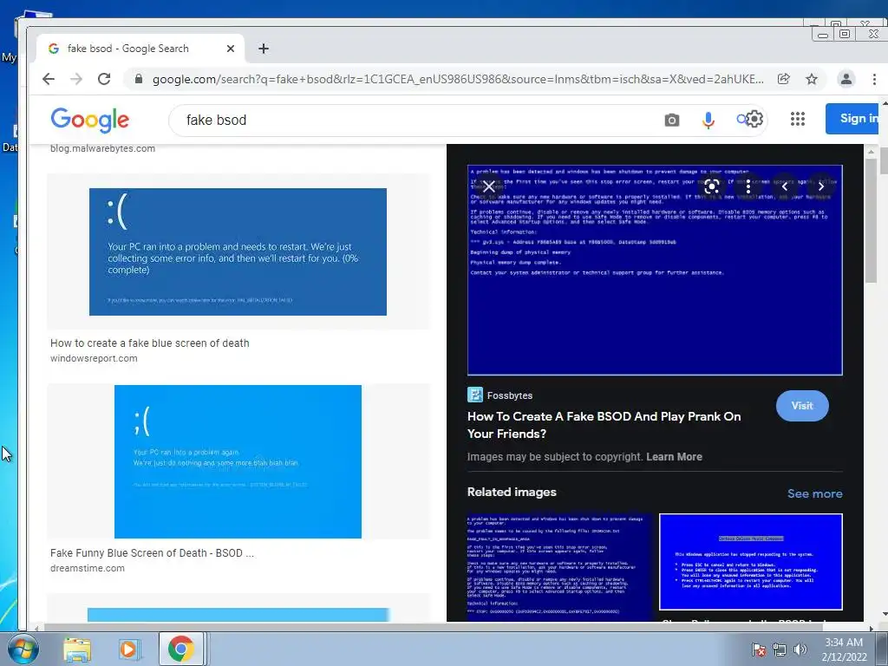This screenshot has height=666, width=888.
Task: Bookmark this page with the star icon
Action: click(812, 79)
